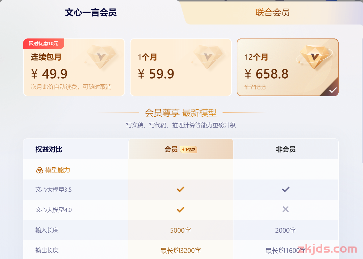Click the diamond icon on 连续包月 card
This screenshot has height=259, width=363.
coord(101,56)
